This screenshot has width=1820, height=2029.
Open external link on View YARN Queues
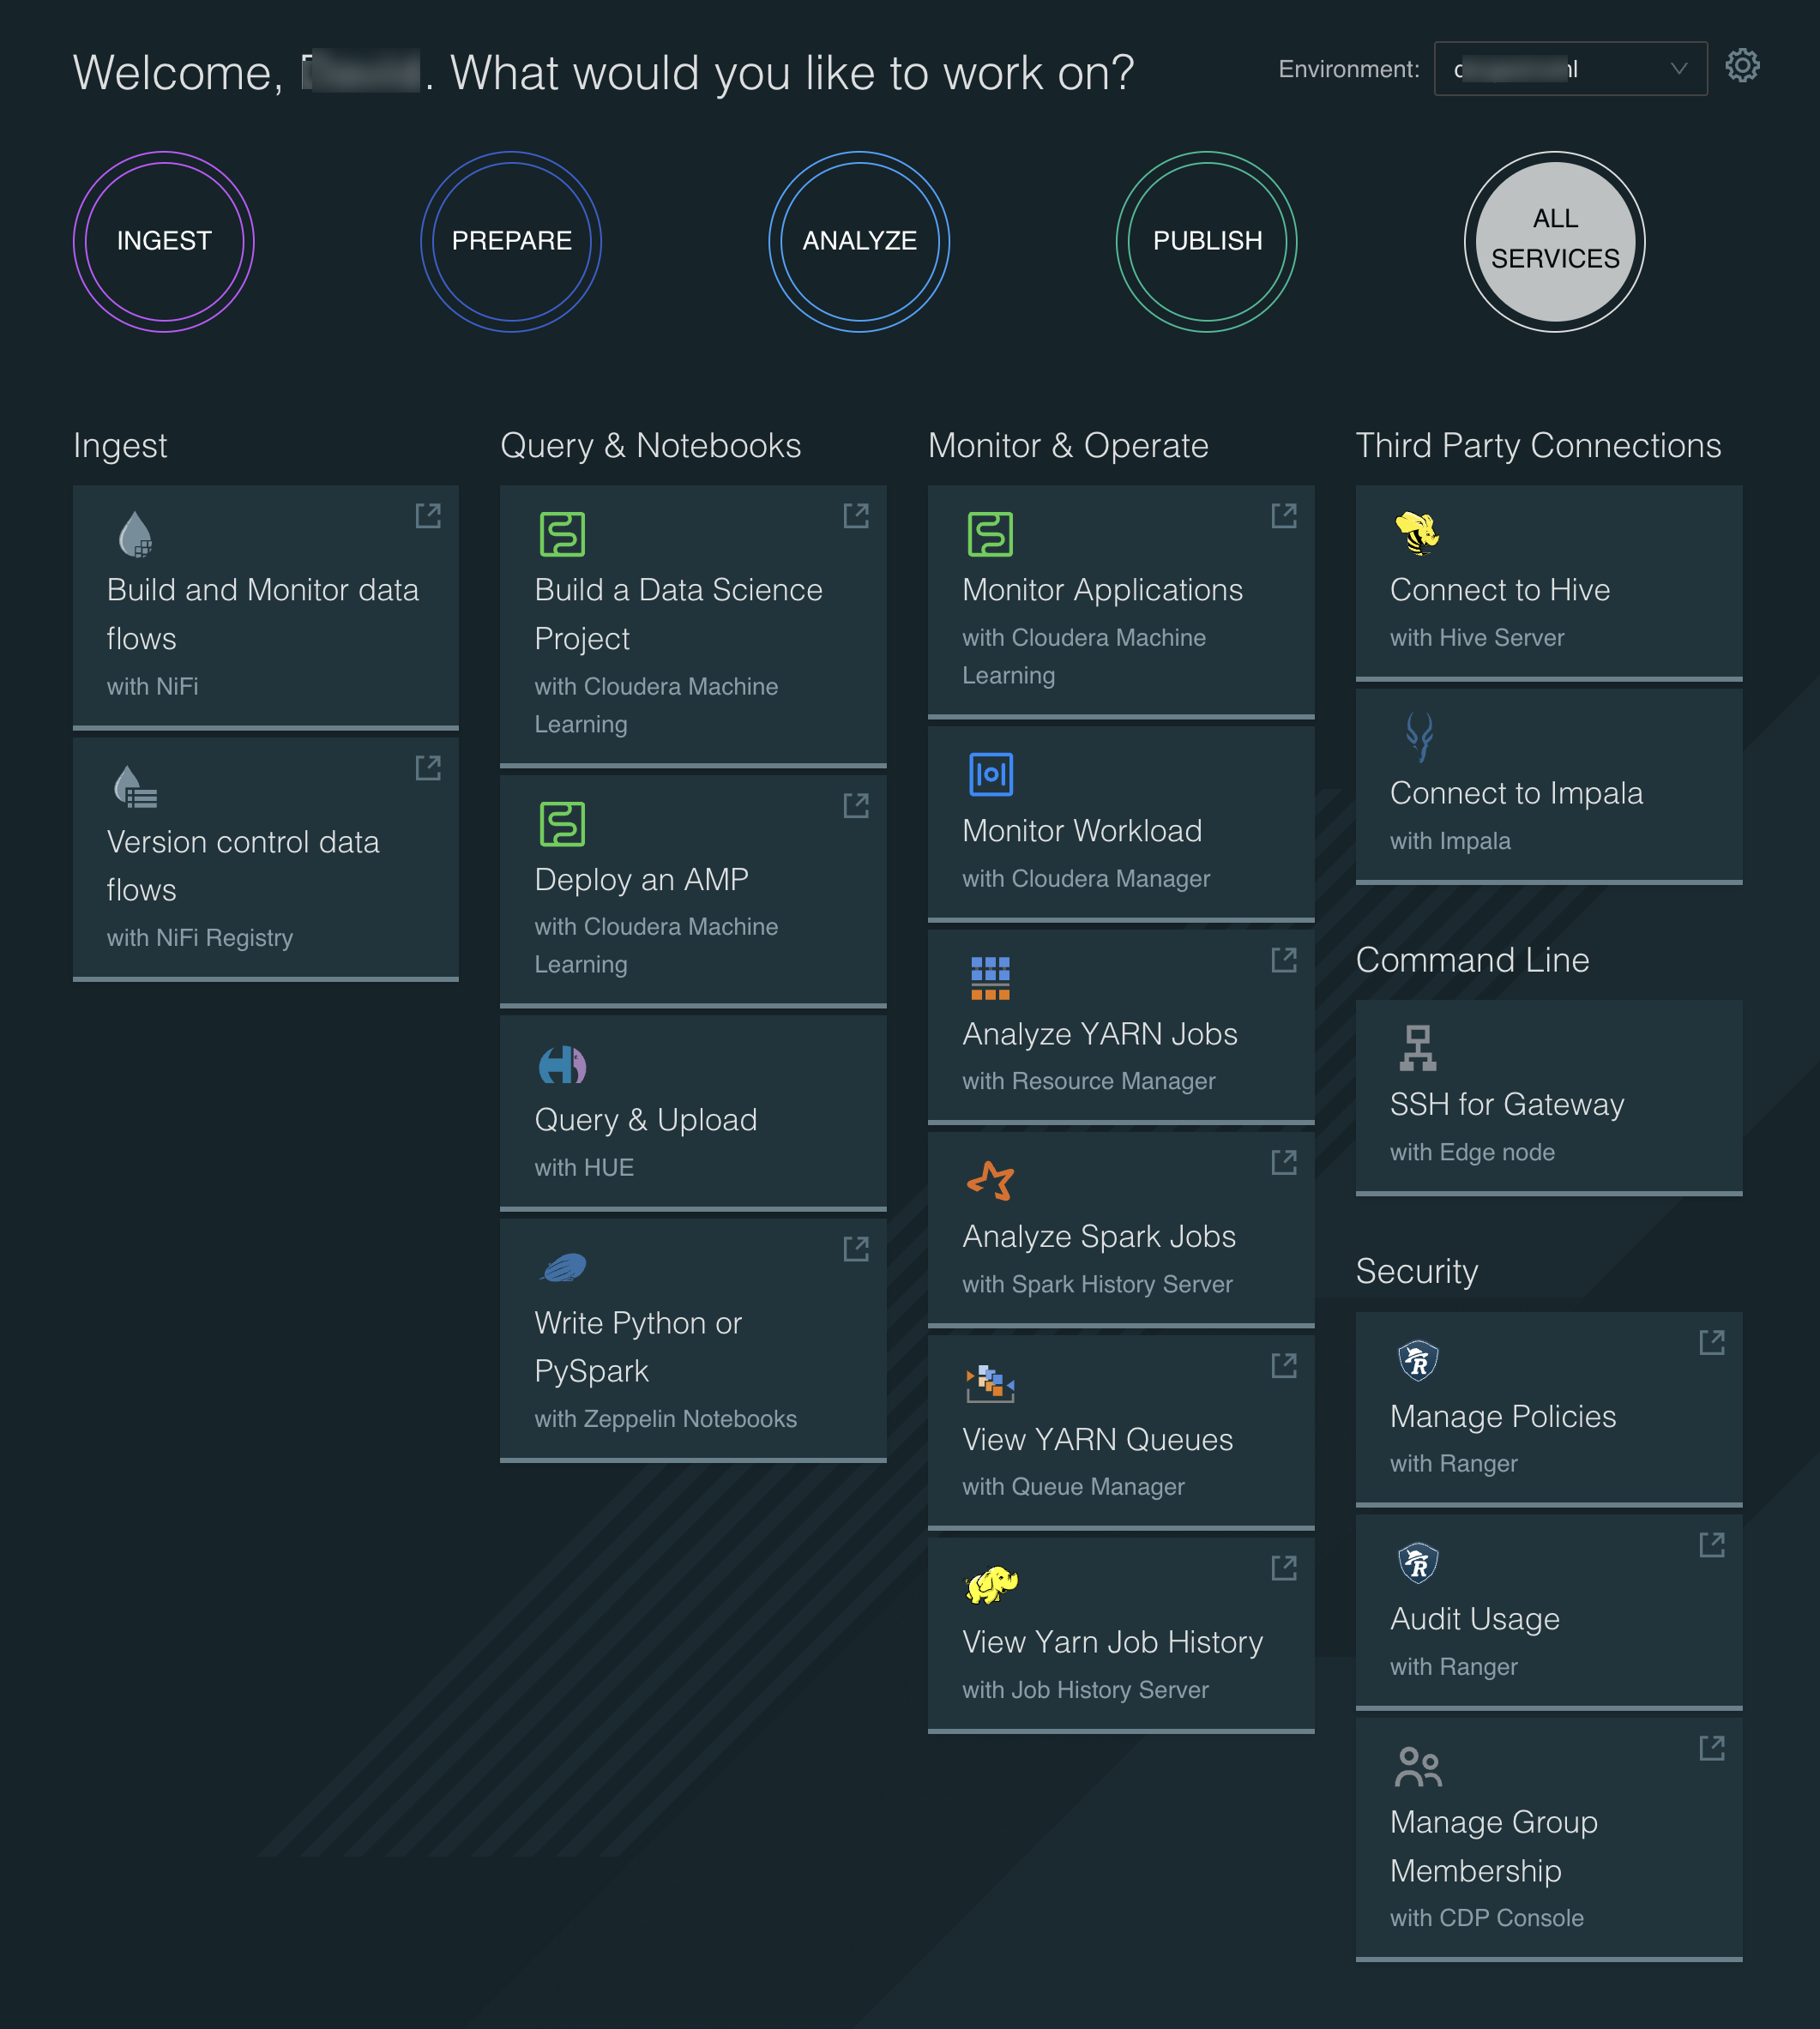1284,1366
